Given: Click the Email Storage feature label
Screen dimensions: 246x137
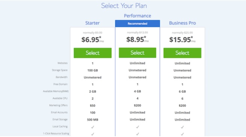Looking at the screenshot, I should (x=60, y=119).
